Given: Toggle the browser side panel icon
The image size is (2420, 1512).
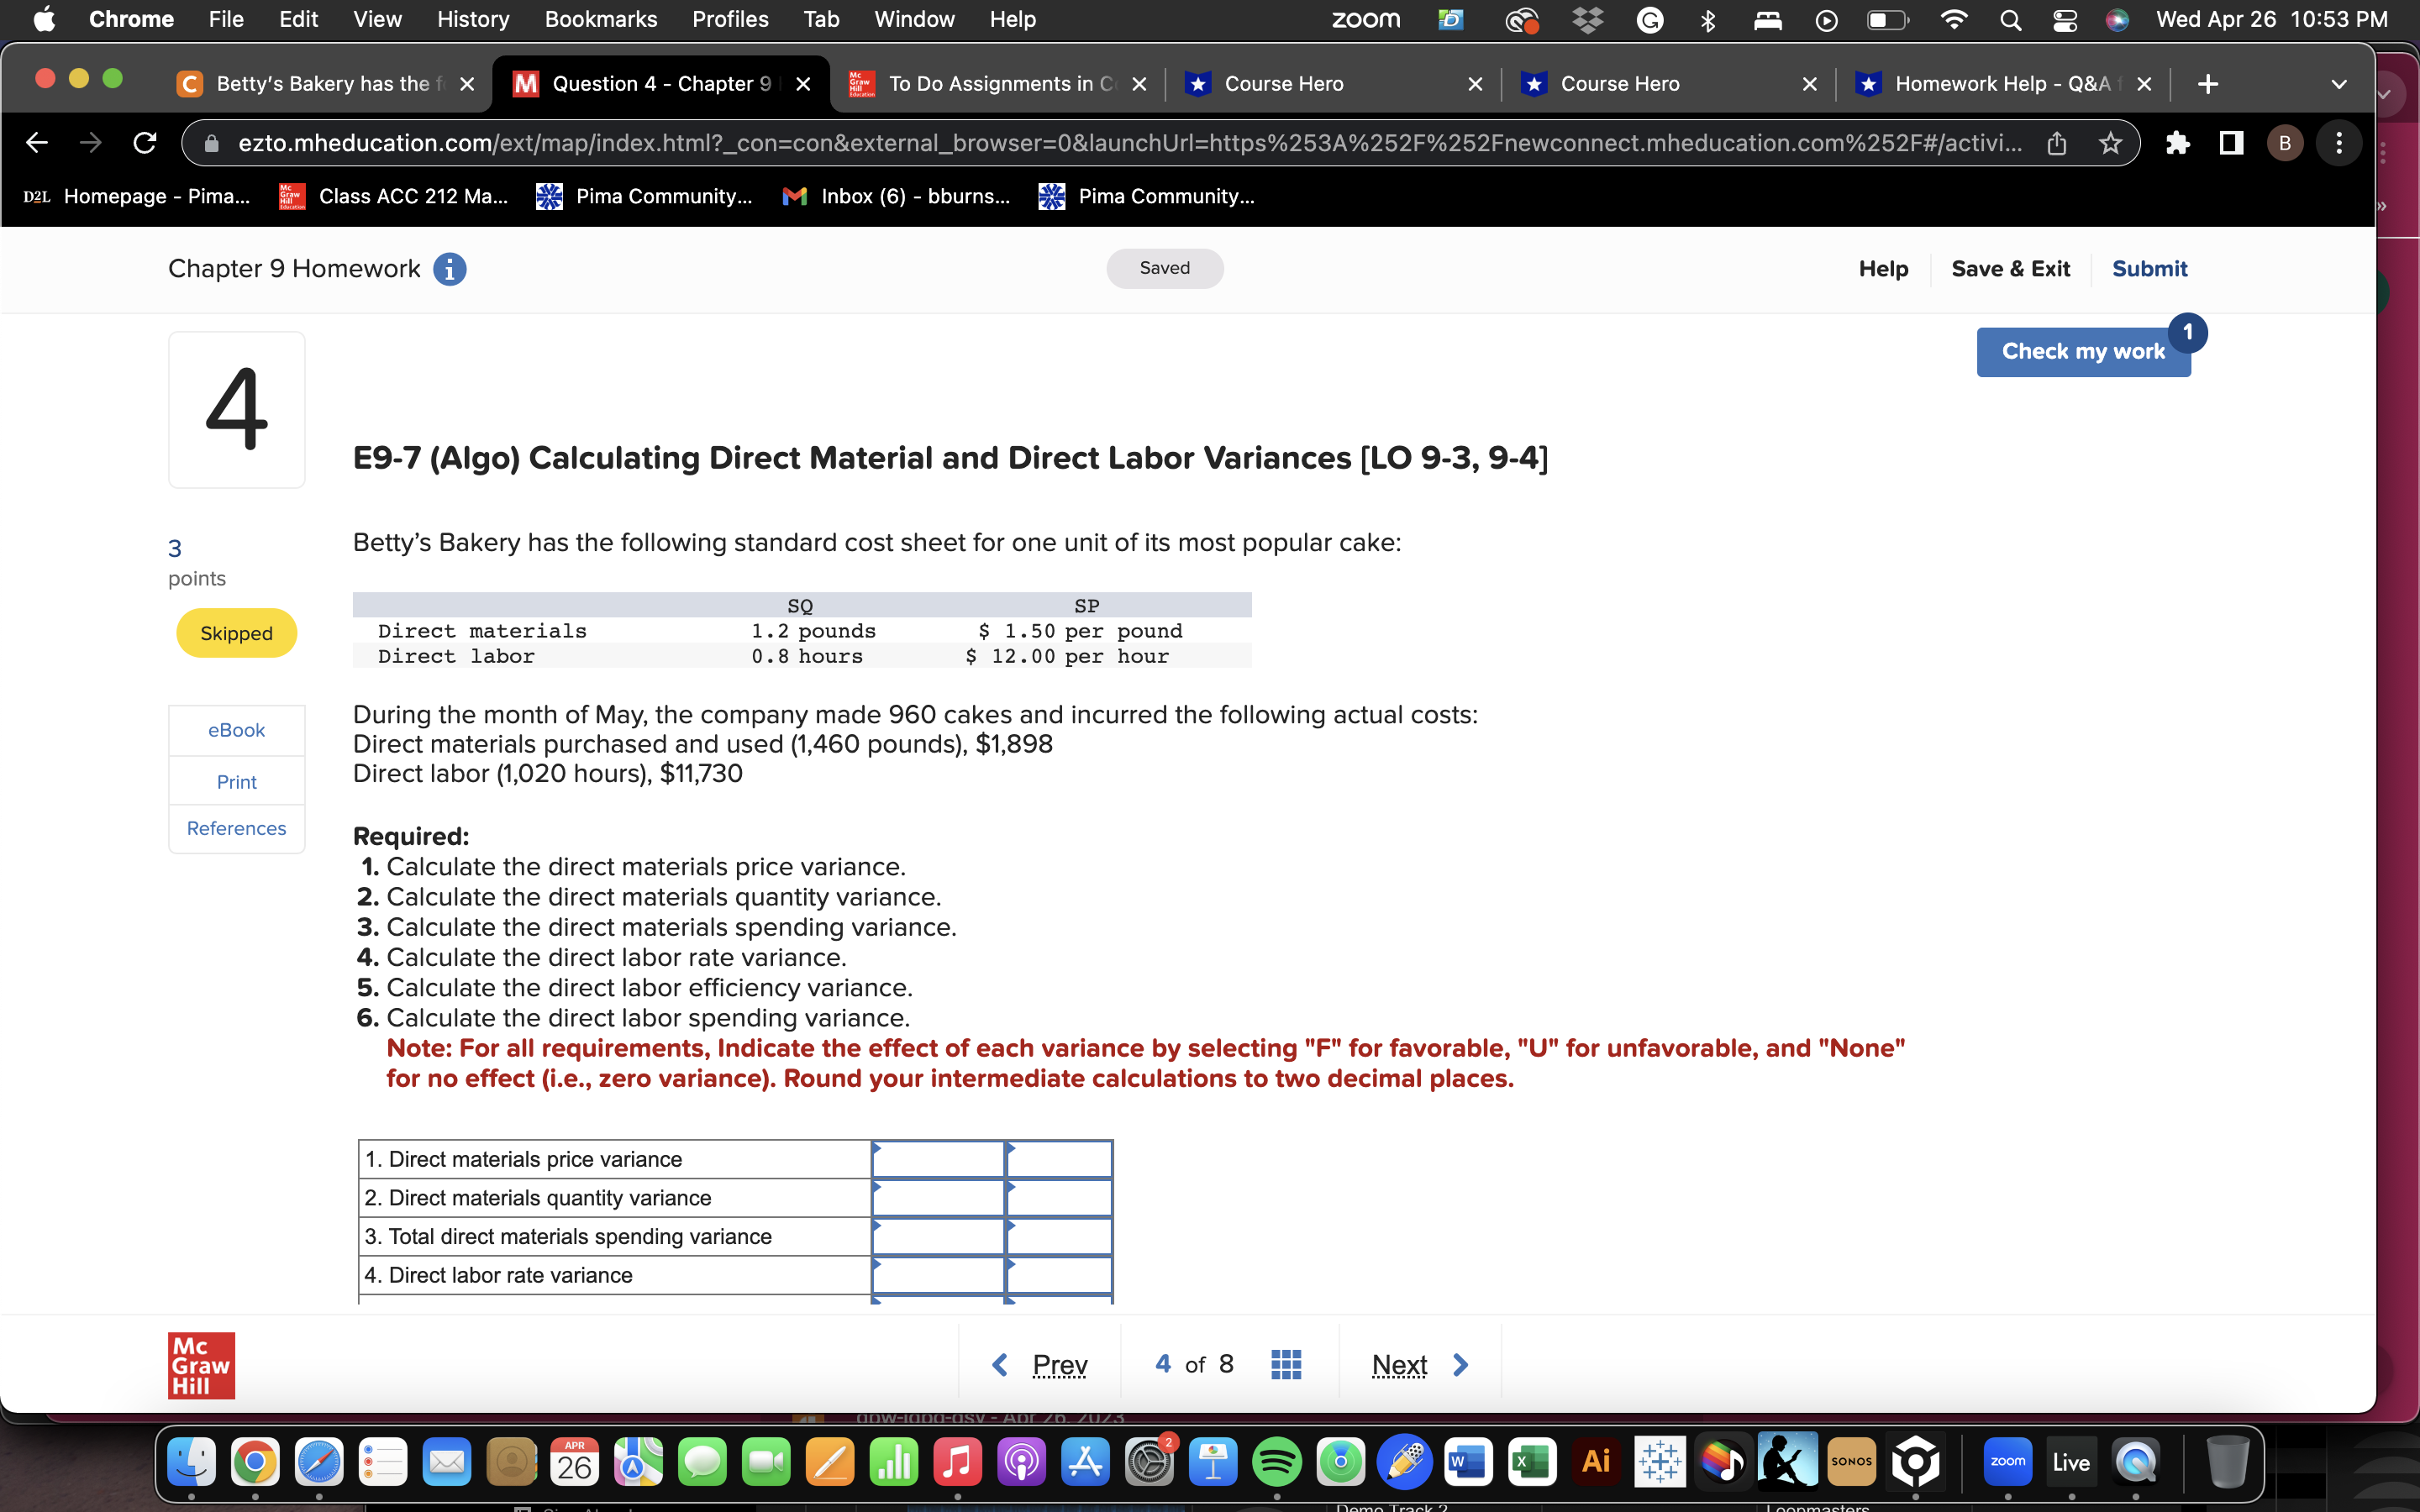Looking at the screenshot, I should [2230, 143].
